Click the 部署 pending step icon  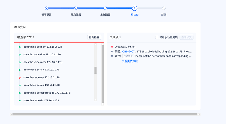pos(164,8)
